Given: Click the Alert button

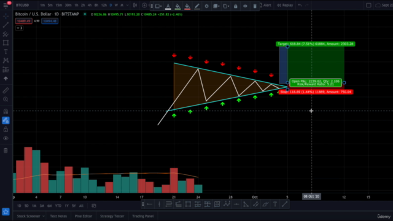Looking at the screenshot, I should [265, 6].
